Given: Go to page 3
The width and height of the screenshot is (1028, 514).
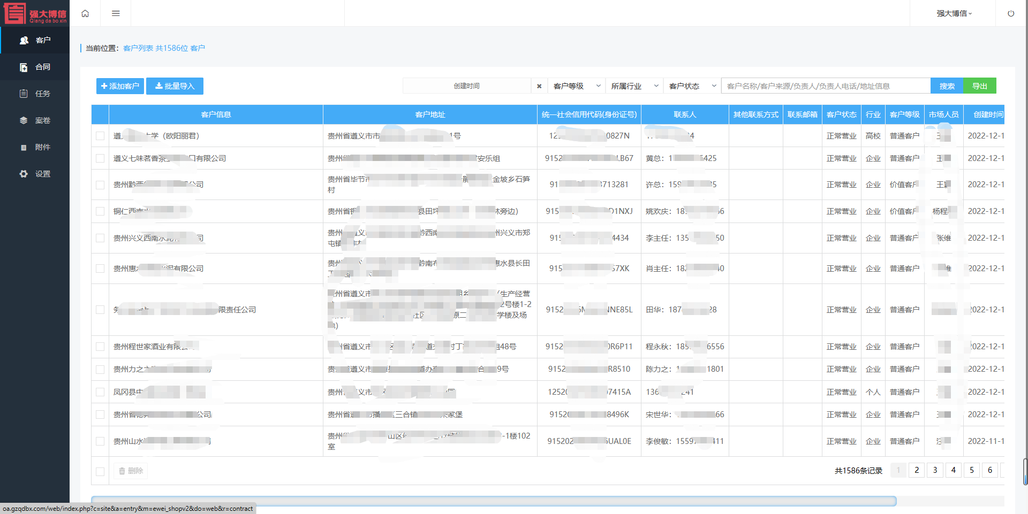Looking at the screenshot, I should (x=935, y=470).
